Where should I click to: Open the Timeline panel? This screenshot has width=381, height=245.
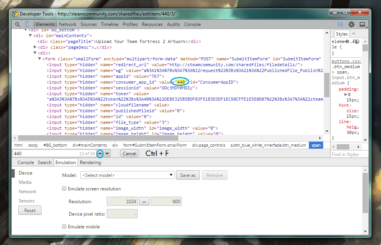point(109,24)
